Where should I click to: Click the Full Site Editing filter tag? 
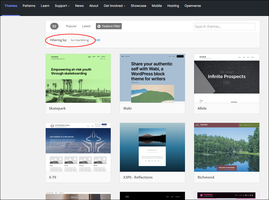pos(80,40)
